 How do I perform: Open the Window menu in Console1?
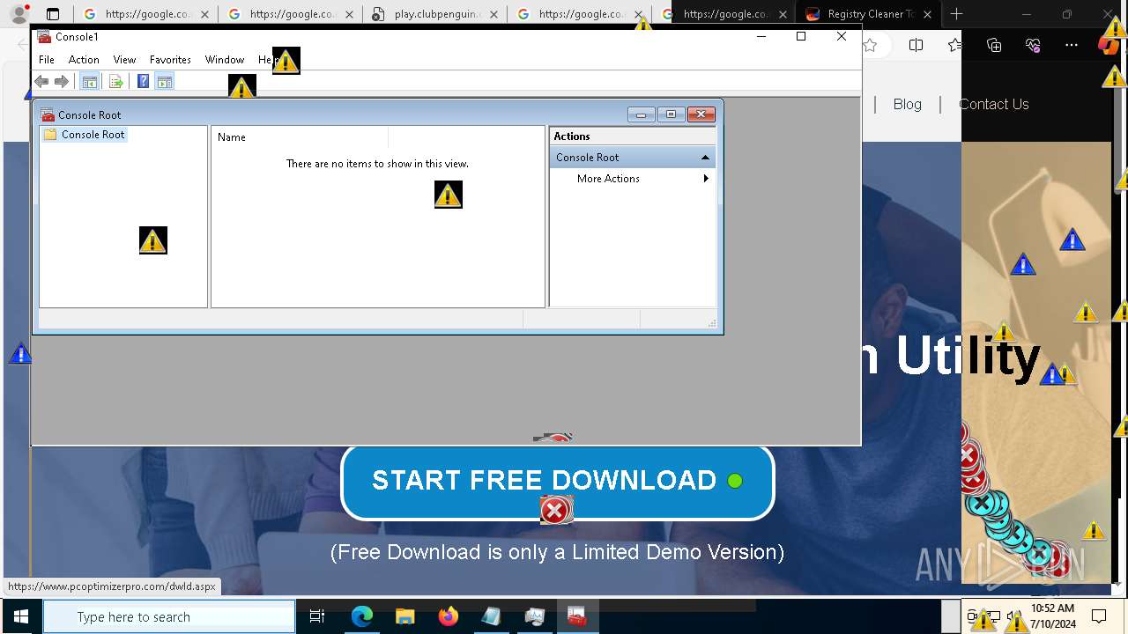pyautogui.click(x=225, y=60)
